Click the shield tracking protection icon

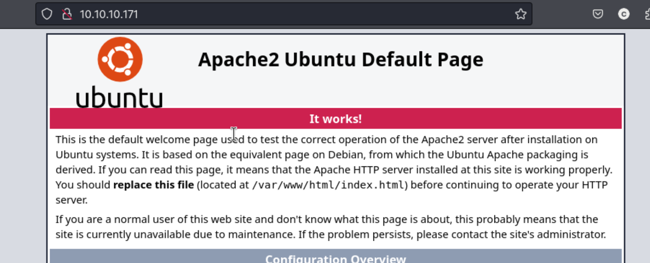pos(47,14)
